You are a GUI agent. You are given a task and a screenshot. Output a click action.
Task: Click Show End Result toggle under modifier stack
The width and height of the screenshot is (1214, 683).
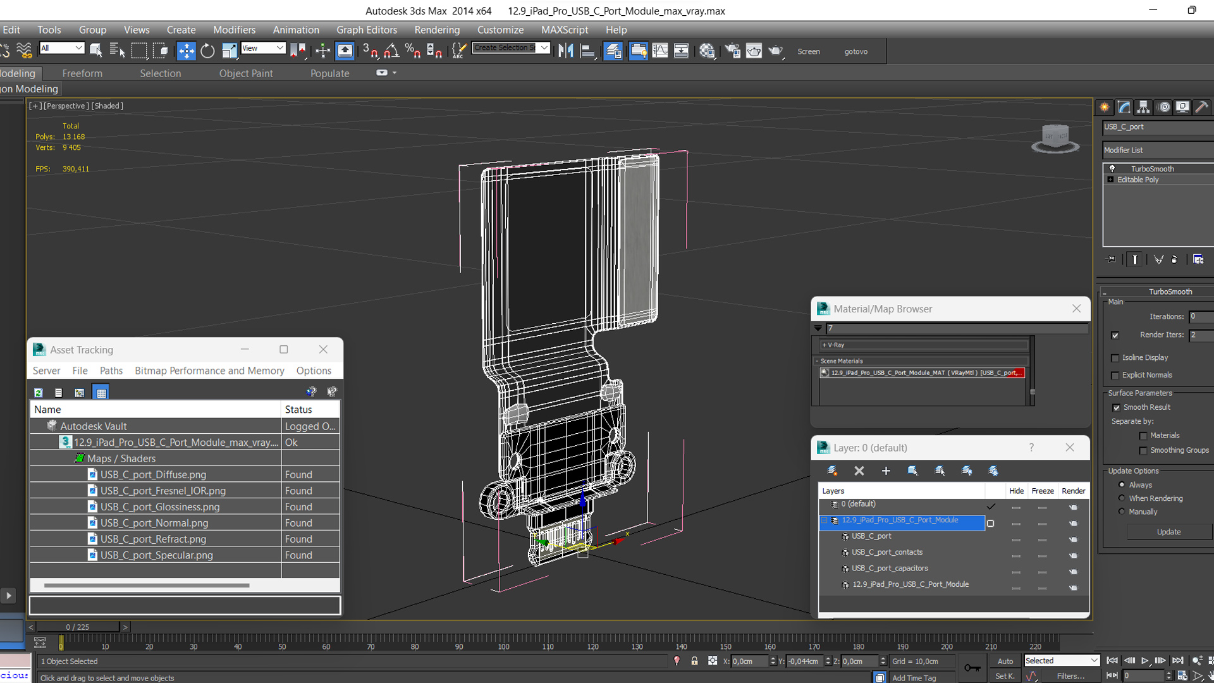coord(1135,259)
